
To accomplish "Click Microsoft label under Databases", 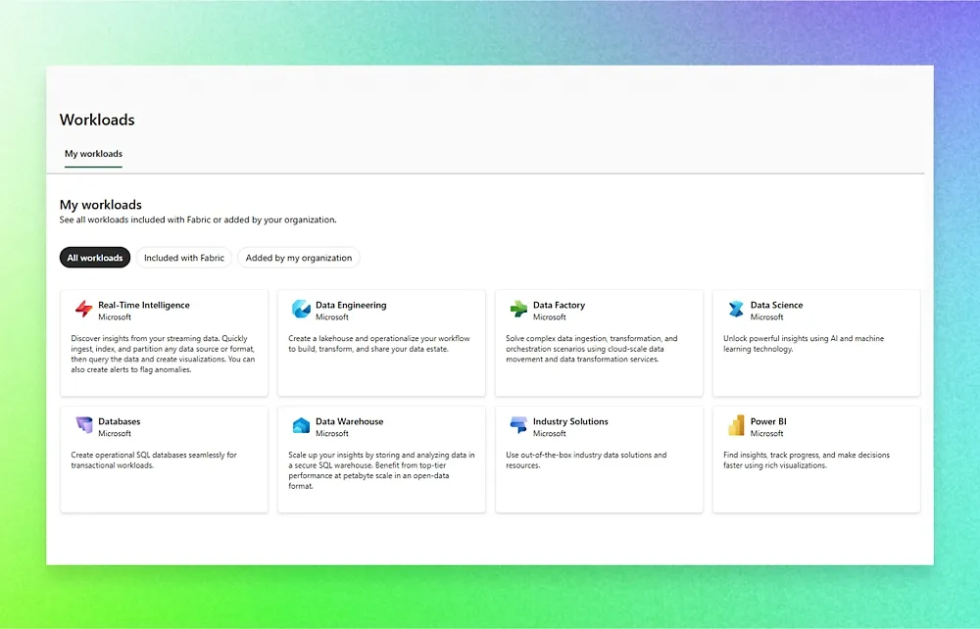I will (115, 433).
